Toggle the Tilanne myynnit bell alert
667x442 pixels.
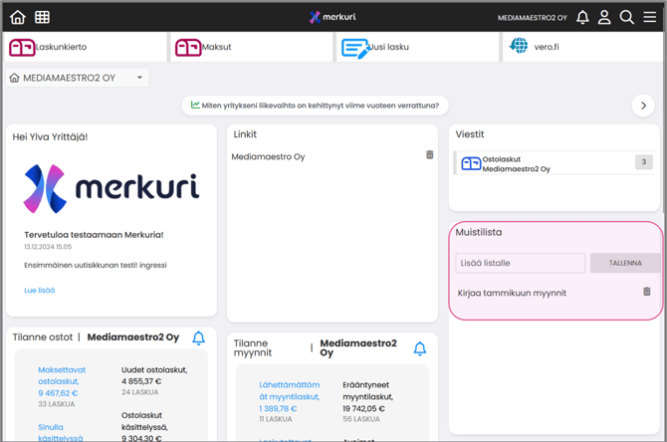tap(419, 347)
